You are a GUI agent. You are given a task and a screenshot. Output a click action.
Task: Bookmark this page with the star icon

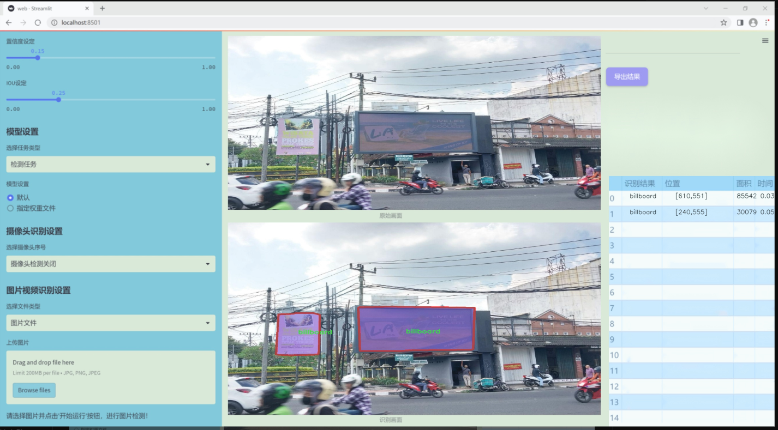coord(723,22)
